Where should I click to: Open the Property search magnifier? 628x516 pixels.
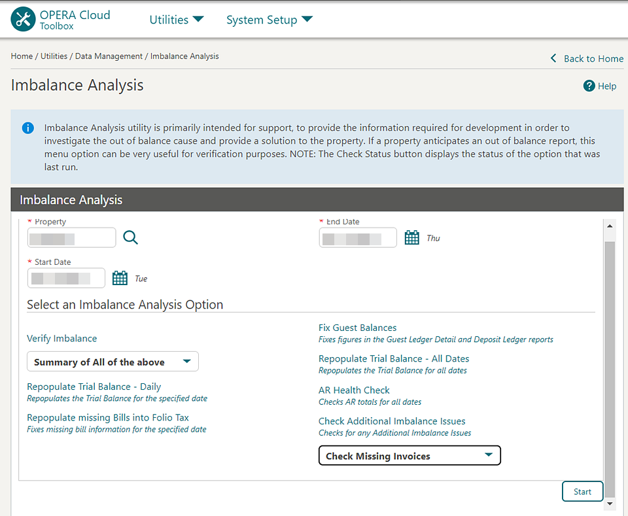130,237
